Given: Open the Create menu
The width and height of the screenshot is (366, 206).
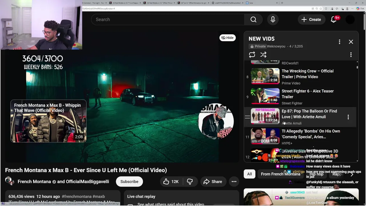Looking at the screenshot, I should coord(311,19).
